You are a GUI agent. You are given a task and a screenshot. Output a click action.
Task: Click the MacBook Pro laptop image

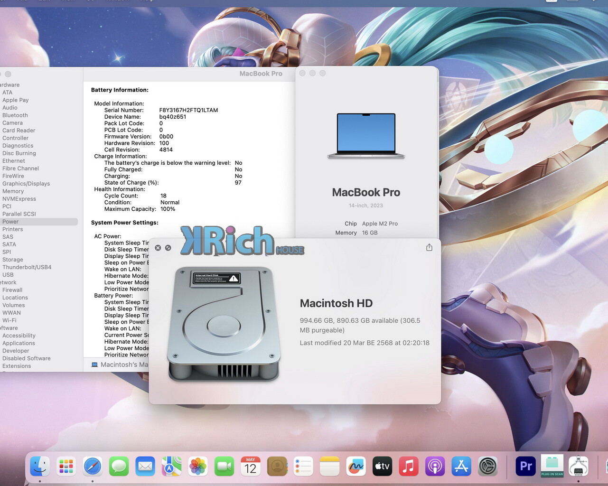(x=366, y=136)
